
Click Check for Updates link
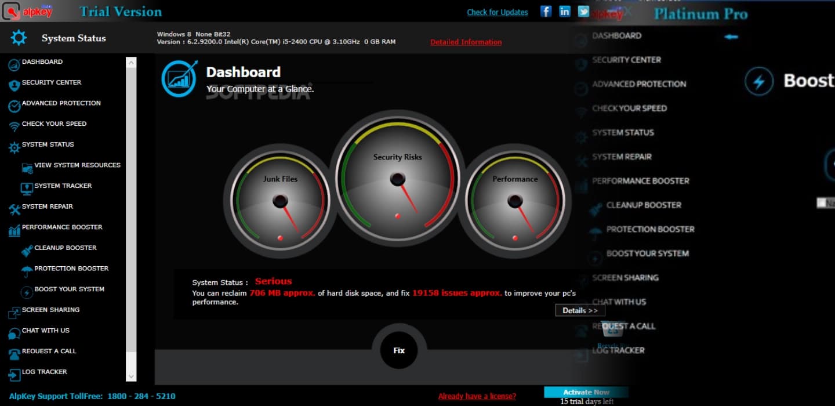[498, 12]
